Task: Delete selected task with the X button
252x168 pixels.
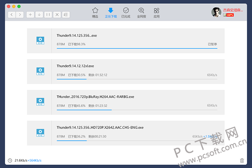Action: tap(57, 15)
